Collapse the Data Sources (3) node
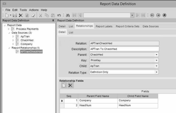The image size is (176, 113). [x=9, y=33]
